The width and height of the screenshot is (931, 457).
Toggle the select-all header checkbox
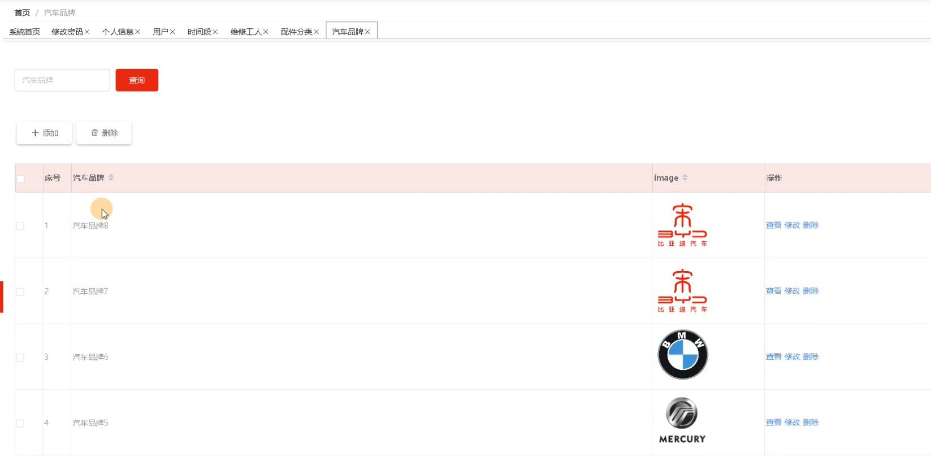coord(21,179)
